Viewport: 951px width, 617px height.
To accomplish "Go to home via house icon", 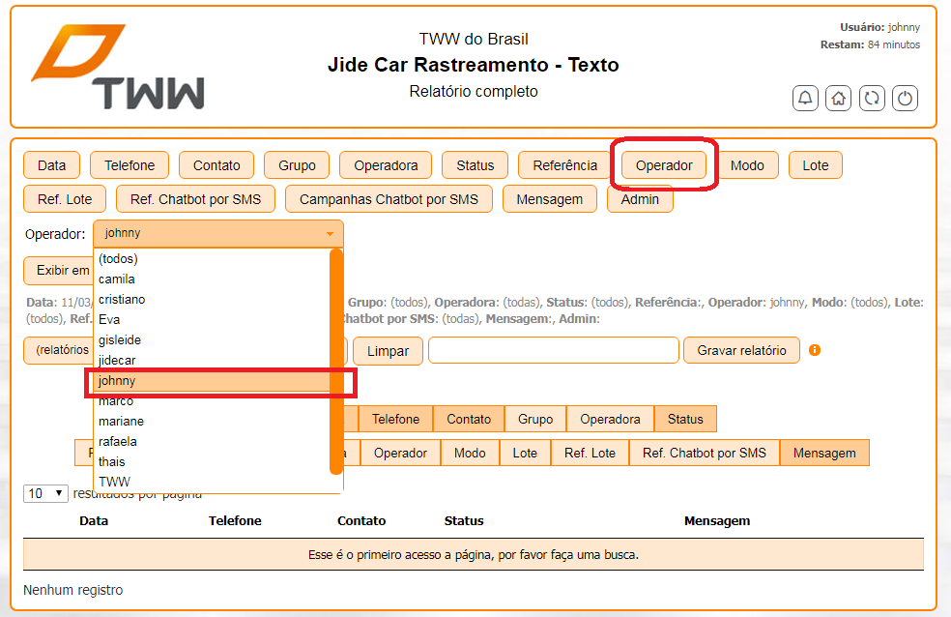I will click(x=838, y=99).
